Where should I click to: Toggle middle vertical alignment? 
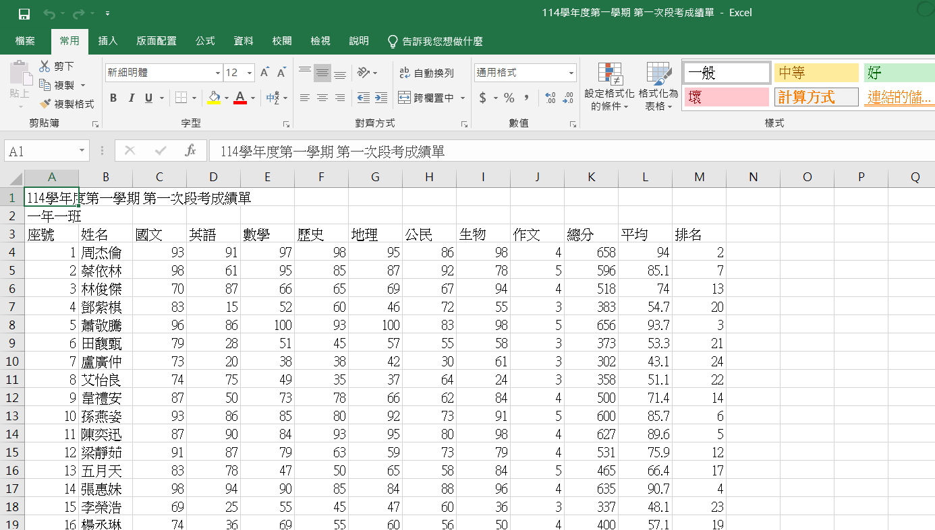point(322,73)
